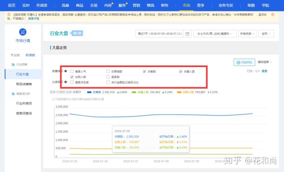Click the 累计值 tag beside 行业大盘 title
The image size is (284, 172).
[77, 34]
